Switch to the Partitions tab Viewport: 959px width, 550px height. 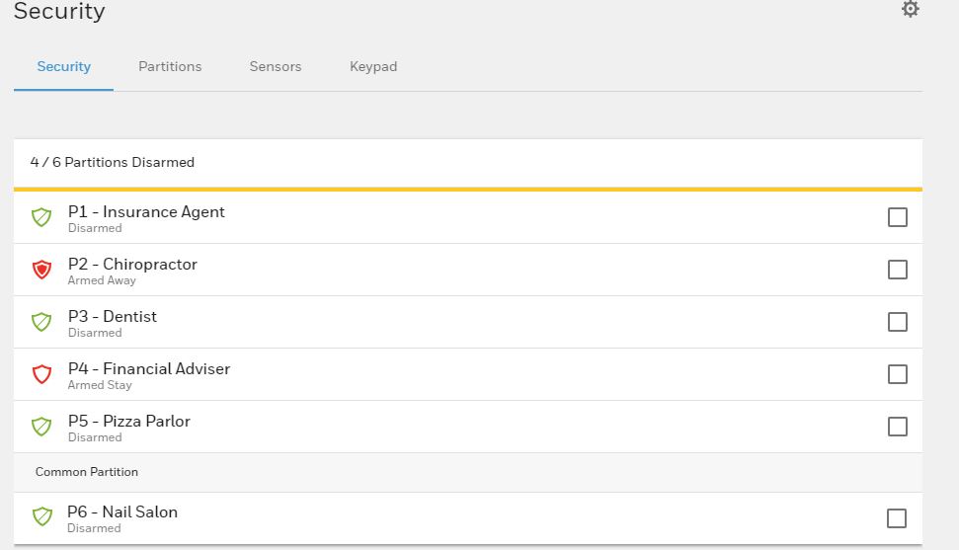coord(170,67)
